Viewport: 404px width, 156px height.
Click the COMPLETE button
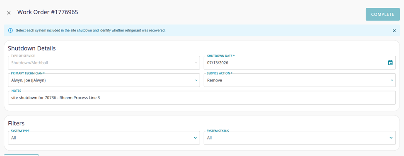click(x=382, y=14)
